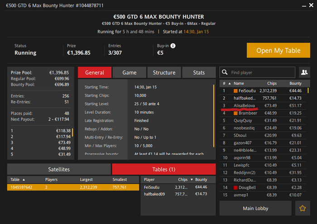Click the Next Payout value 2 - €117.94
The image size is (317, 224).
click(x=58, y=119)
